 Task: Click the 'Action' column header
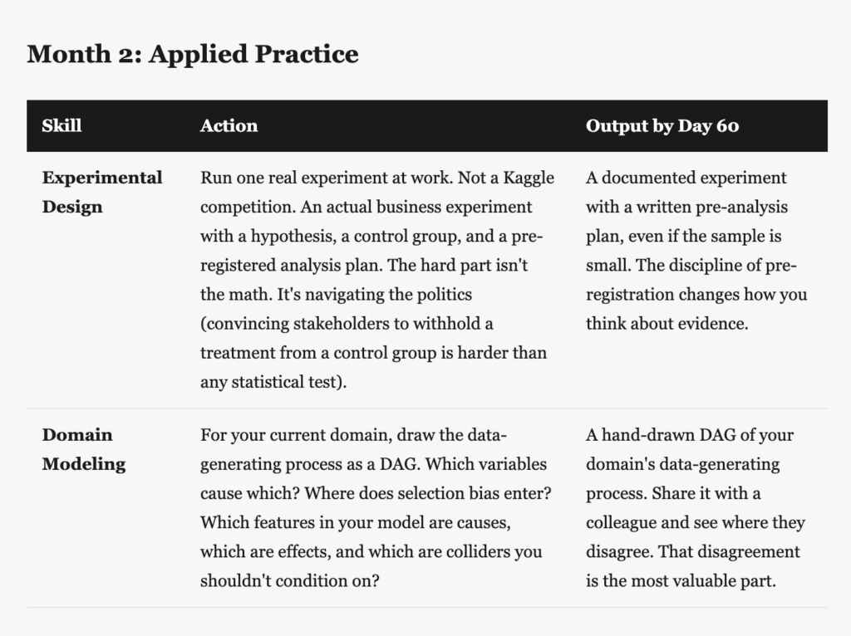point(229,126)
